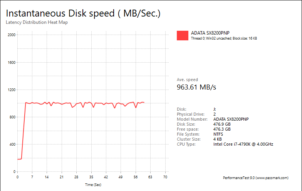This screenshot has height=191, width=302.
Task: Click the Time (Sec) axis label
Action: 93,184
